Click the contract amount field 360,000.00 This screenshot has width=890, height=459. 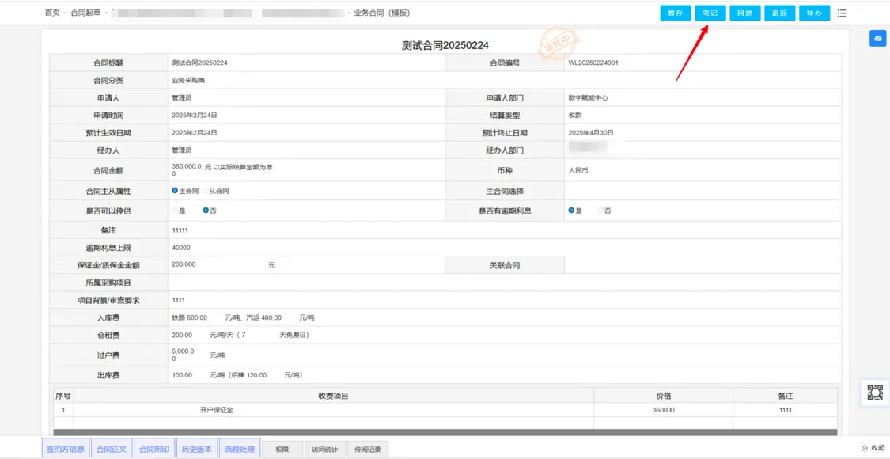click(x=186, y=170)
